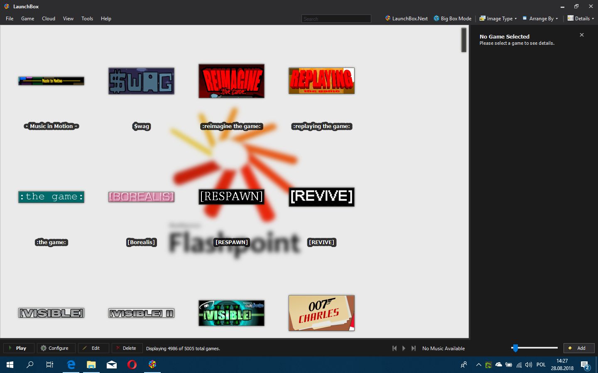Show hidden system tray icons
The width and height of the screenshot is (598, 373).
[478, 365]
